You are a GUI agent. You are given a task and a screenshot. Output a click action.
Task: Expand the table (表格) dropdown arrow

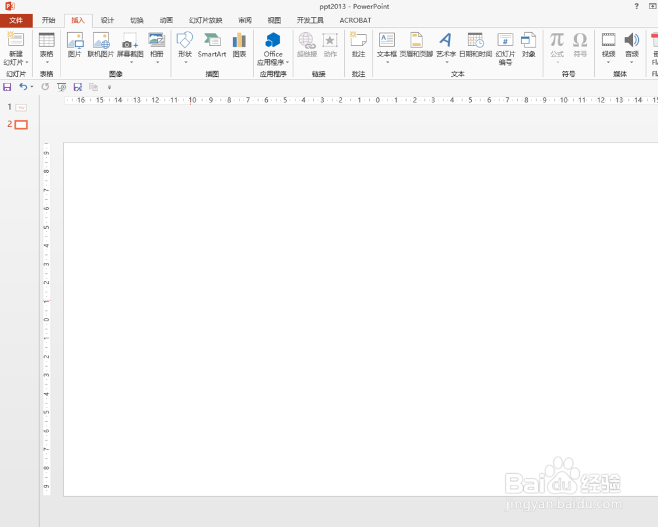(x=47, y=62)
